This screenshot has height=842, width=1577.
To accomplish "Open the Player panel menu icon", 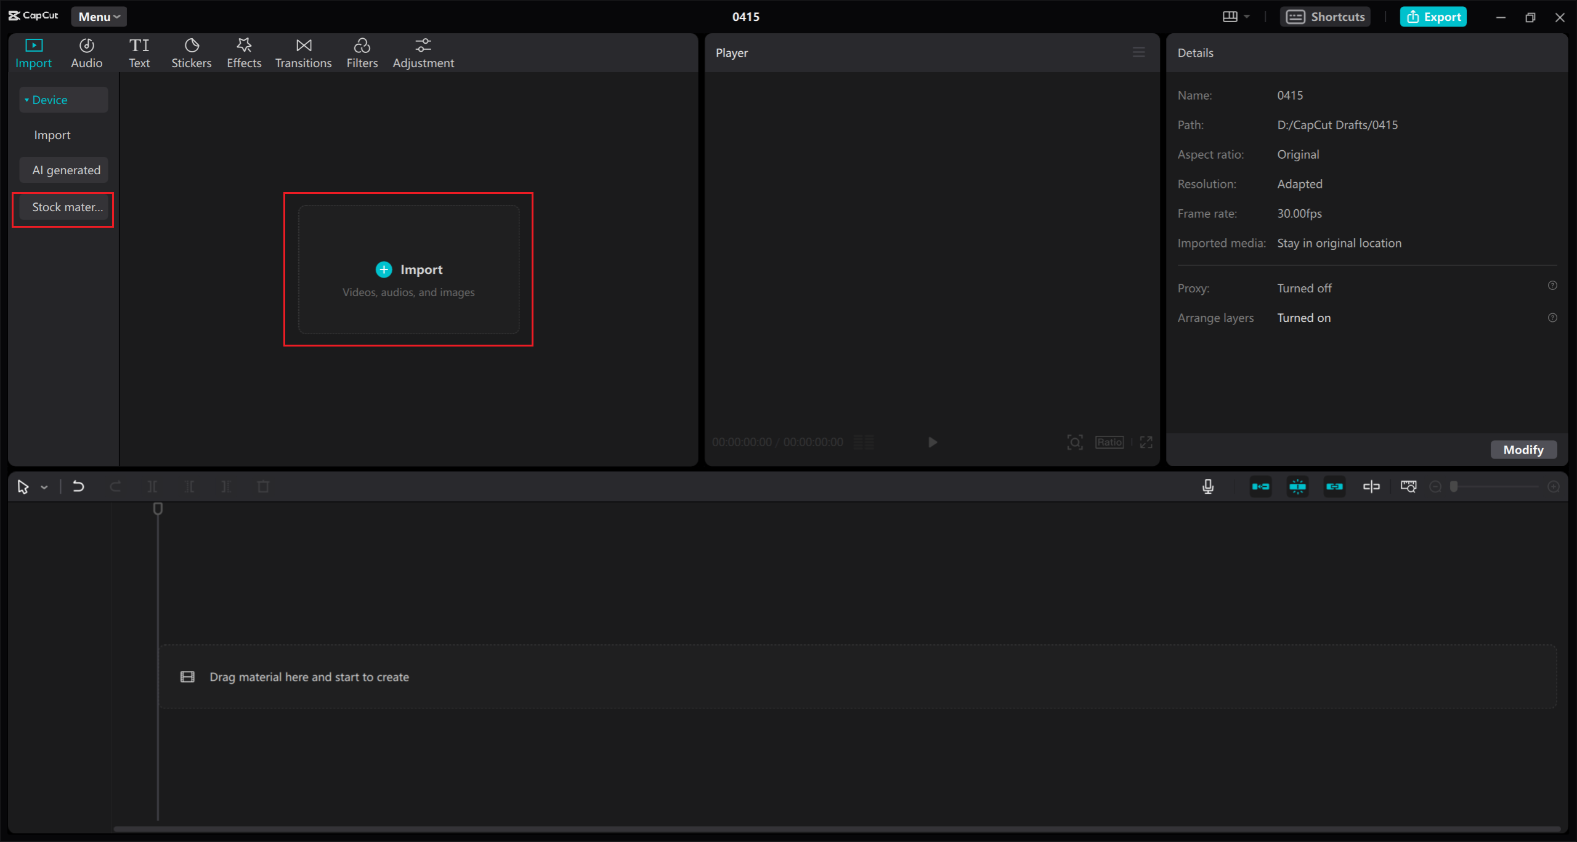I will 1138,52.
